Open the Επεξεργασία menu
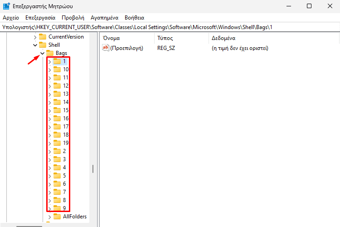 [40, 18]
